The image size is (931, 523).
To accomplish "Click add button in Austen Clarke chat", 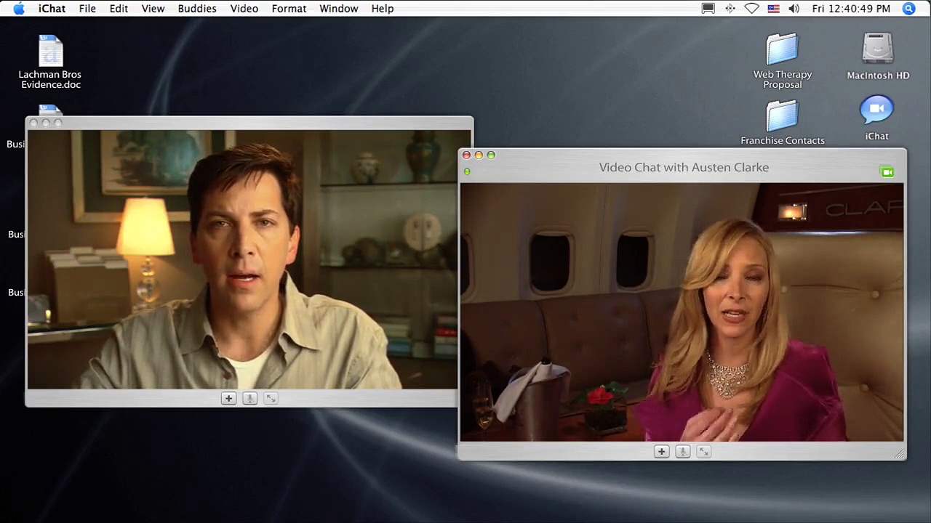I will [661, 452].
